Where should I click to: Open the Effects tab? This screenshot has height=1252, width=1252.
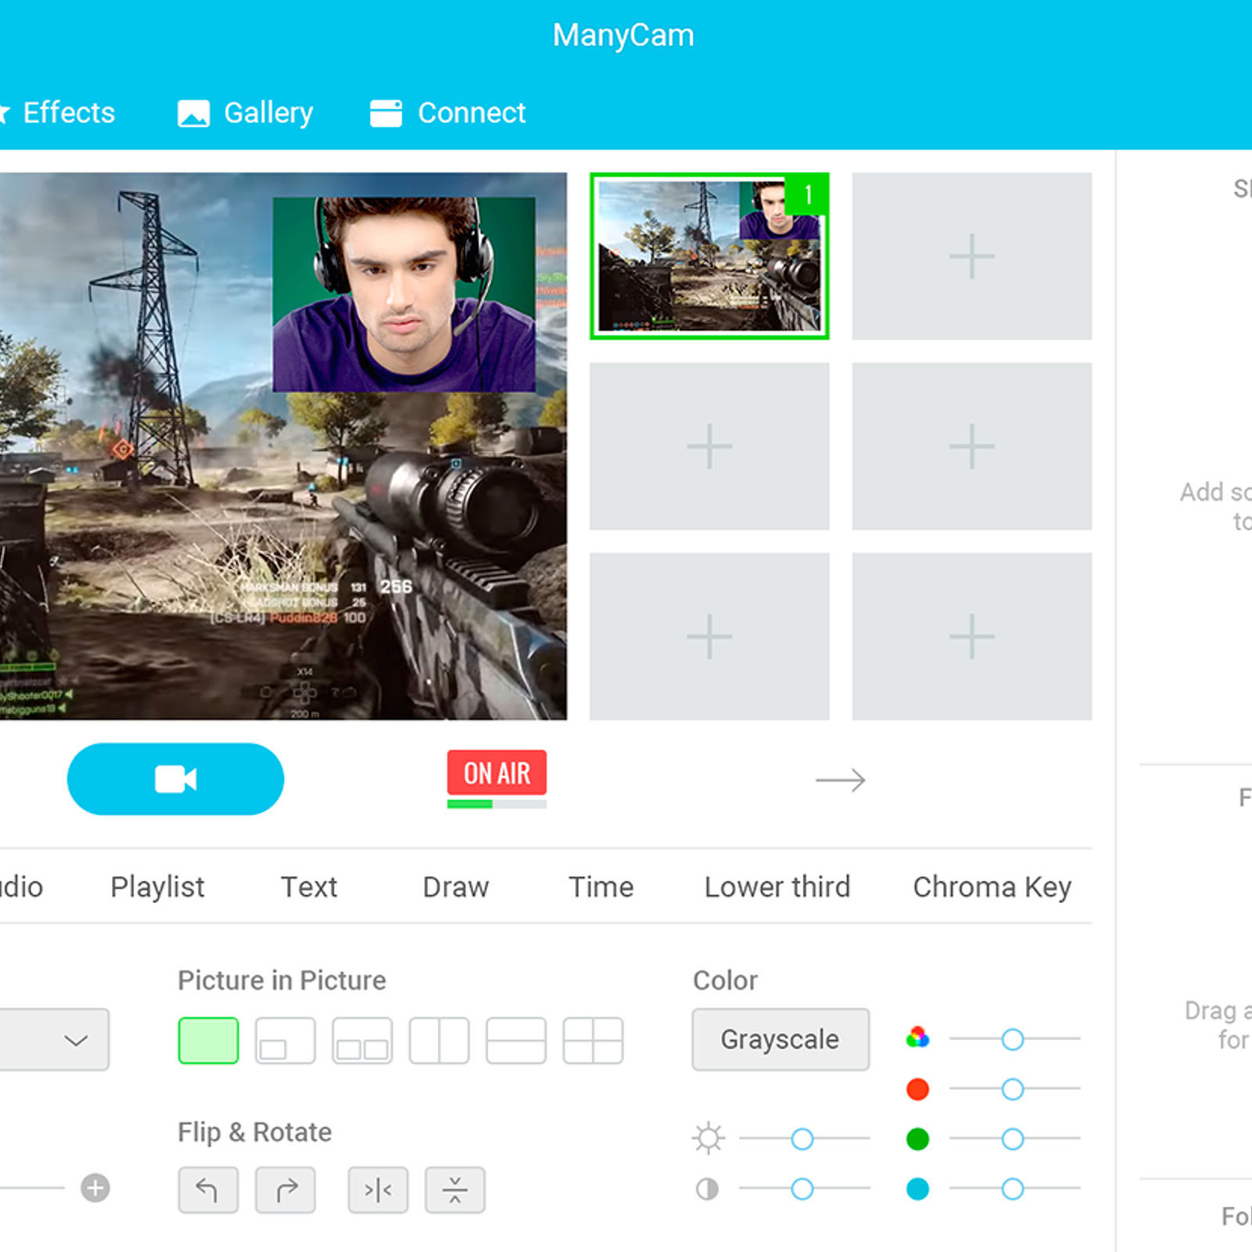click(59, 113)
